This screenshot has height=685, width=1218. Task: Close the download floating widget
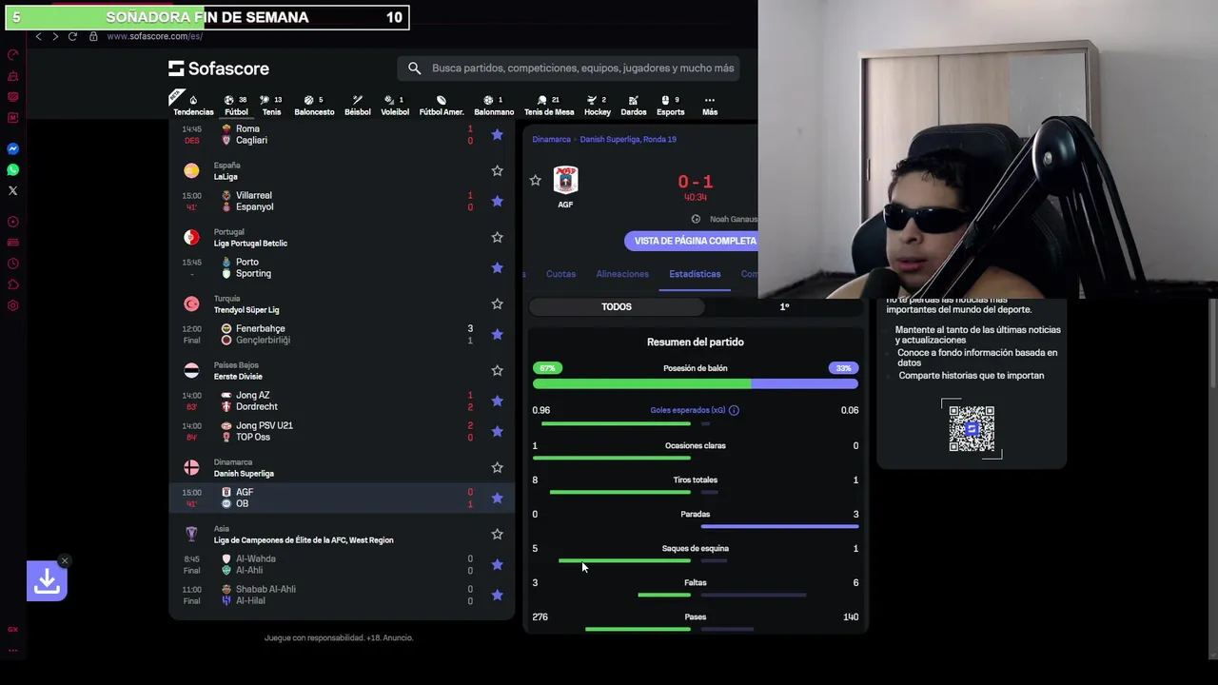[x=64, y=560]
